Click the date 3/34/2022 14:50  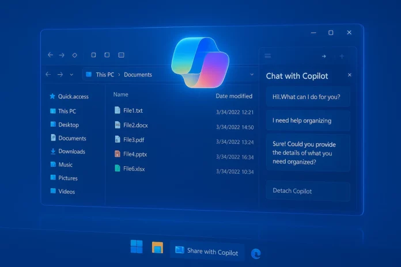point(234,127)
